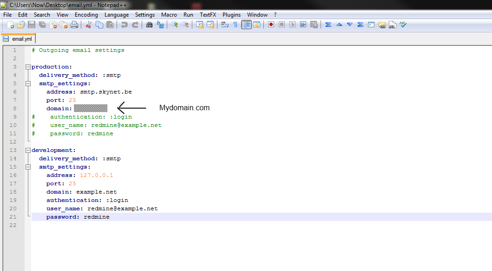Click the Zoom In magnifier icon
This screenshot has width=492, height=271.
coord(175,25)
